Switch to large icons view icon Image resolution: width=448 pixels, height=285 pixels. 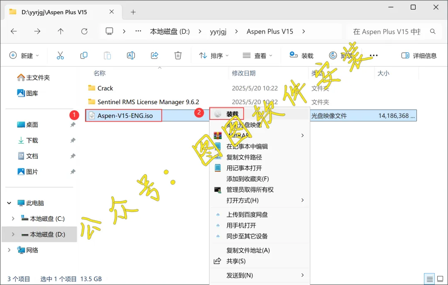440,279
